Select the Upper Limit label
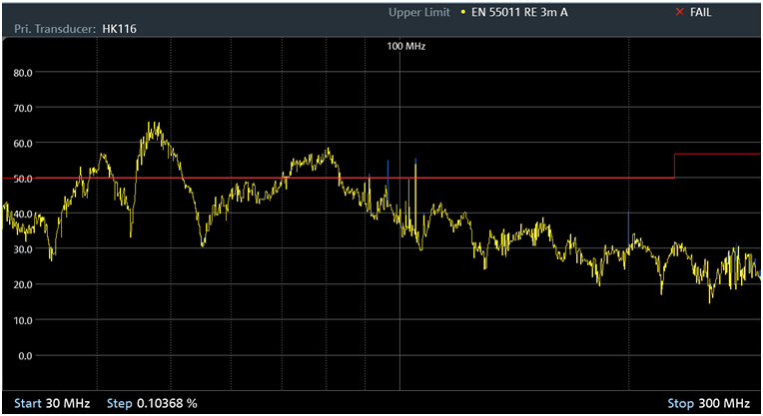 click(x=421, y=12)
